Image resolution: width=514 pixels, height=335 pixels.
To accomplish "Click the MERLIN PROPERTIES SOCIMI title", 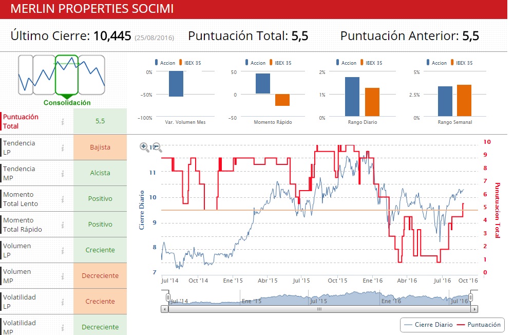I will [x=92, y=9].
